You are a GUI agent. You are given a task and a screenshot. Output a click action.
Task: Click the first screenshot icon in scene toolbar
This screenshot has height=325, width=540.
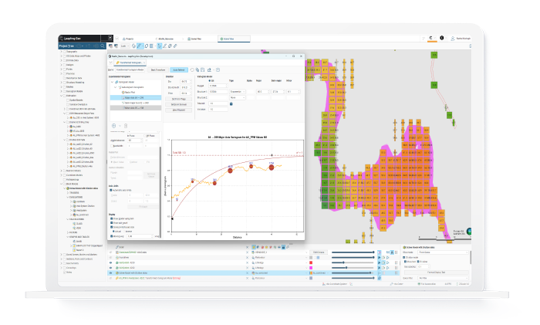point(110,46)
